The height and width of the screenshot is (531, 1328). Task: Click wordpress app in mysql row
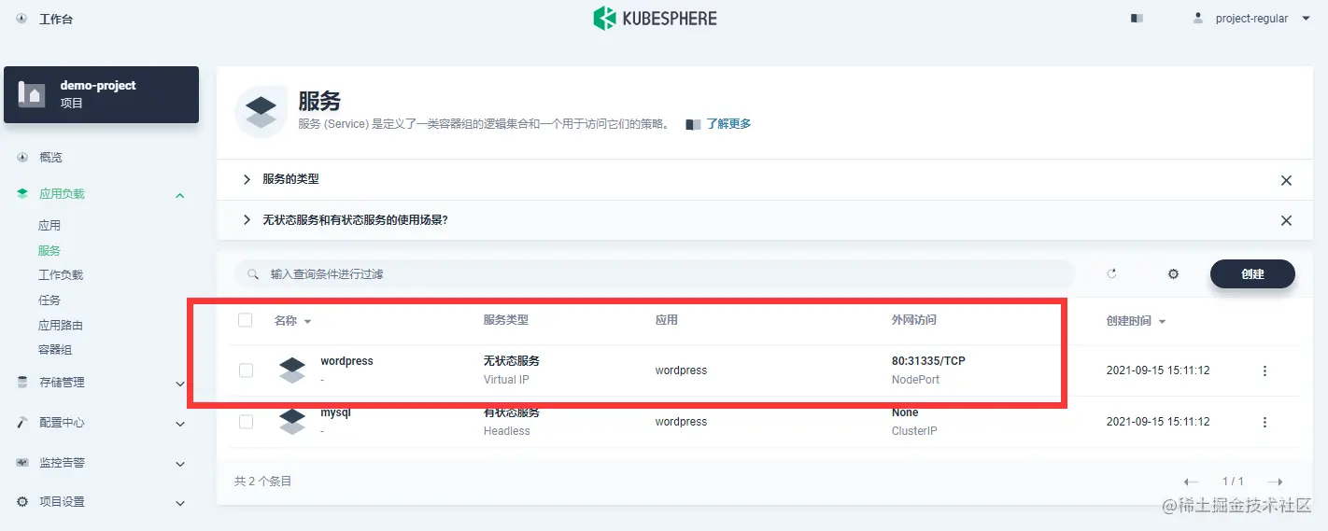tap(681, 422)
